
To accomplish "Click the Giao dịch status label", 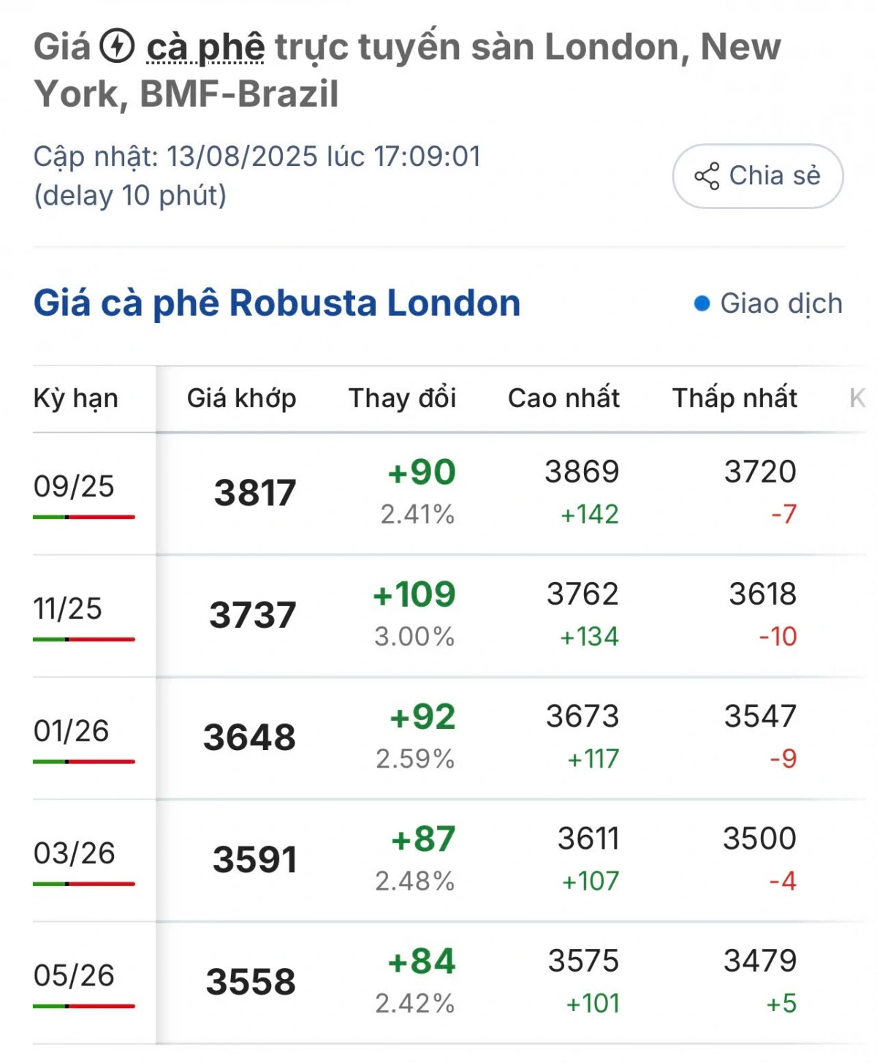I will pos(781,303).
